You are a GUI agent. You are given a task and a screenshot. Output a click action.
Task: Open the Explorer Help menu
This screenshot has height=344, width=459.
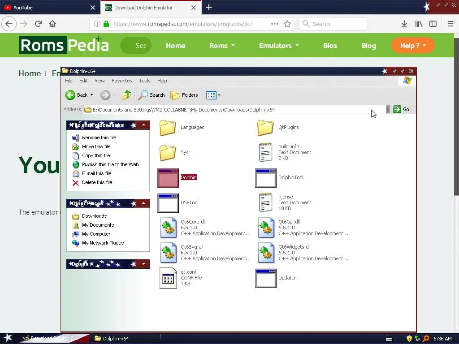(162, 81)
